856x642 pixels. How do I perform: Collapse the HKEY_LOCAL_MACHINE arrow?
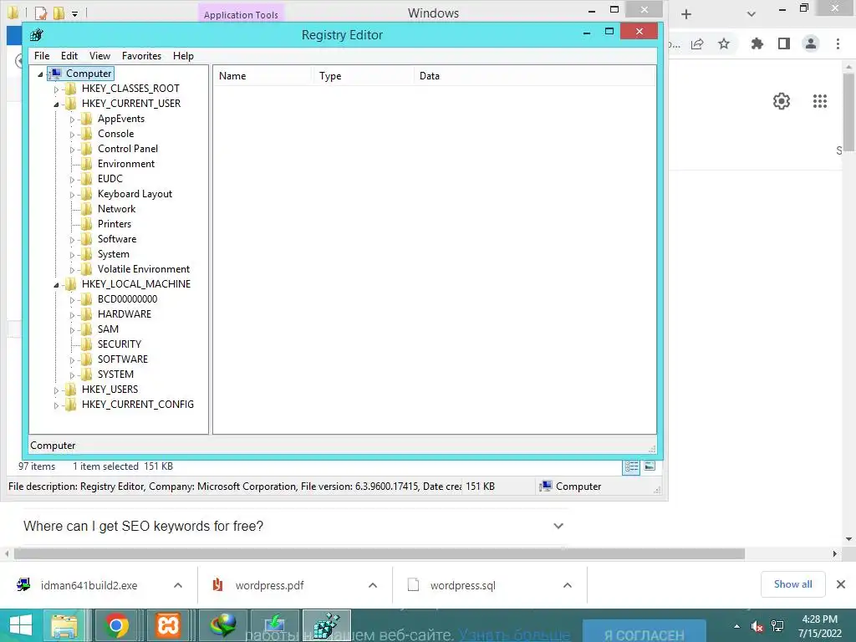tap(56, 285)
